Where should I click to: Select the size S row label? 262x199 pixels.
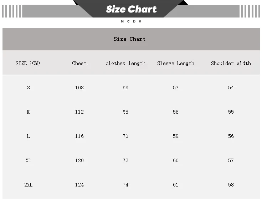29,88
